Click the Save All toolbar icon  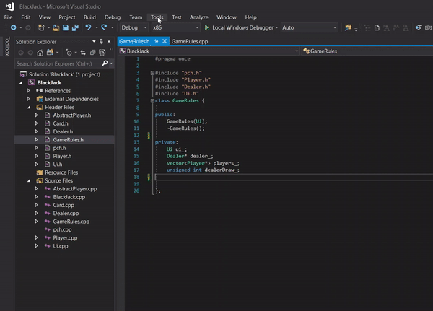[x=75, y=27]
